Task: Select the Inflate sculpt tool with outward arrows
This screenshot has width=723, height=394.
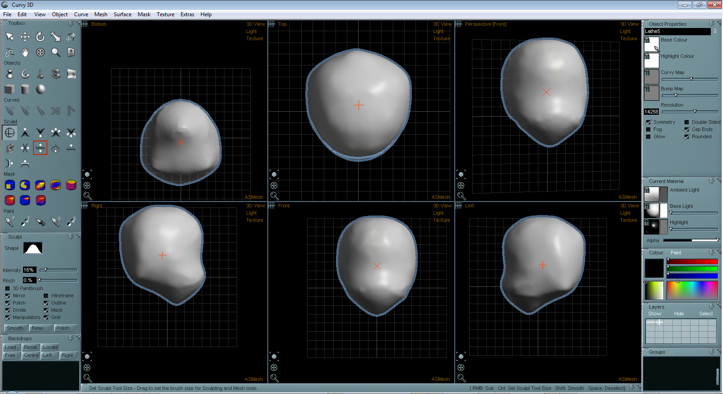Action: pyautogui.click(x=56, y=132)
